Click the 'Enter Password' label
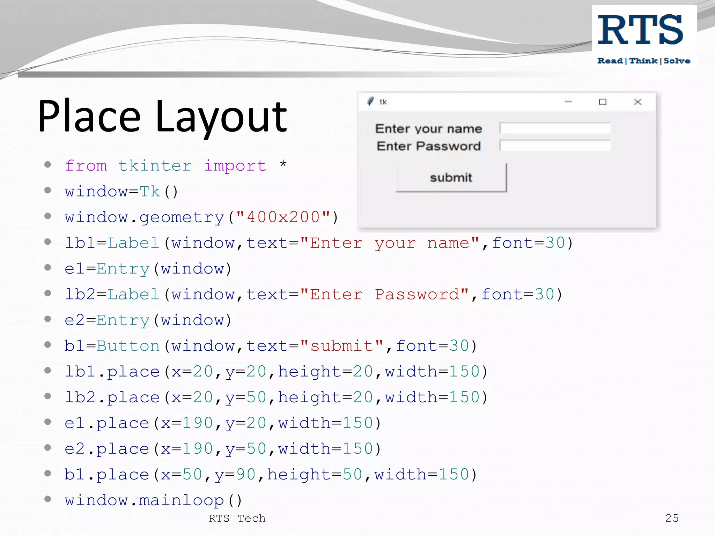 tap(428, 146)
